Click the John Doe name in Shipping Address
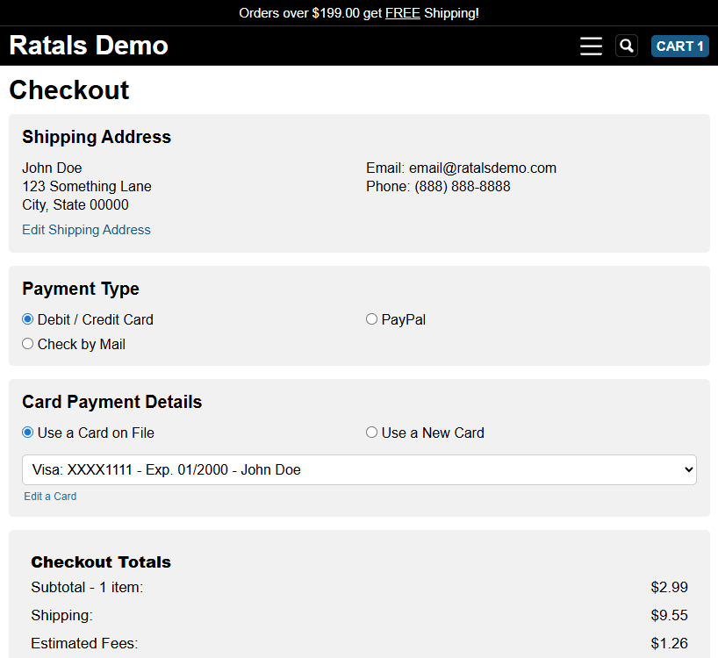The image size is (718, 658). coord(52,168)
